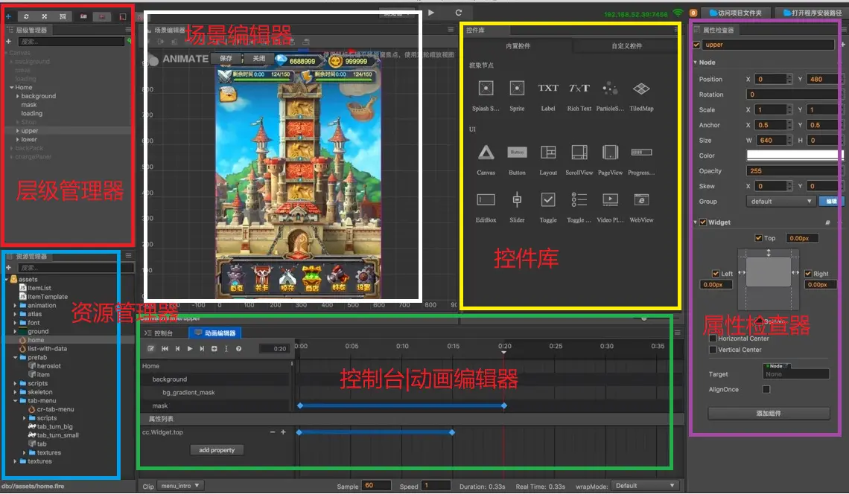
Task: Open the white Color swatch picker
Action: coord(795,155)
